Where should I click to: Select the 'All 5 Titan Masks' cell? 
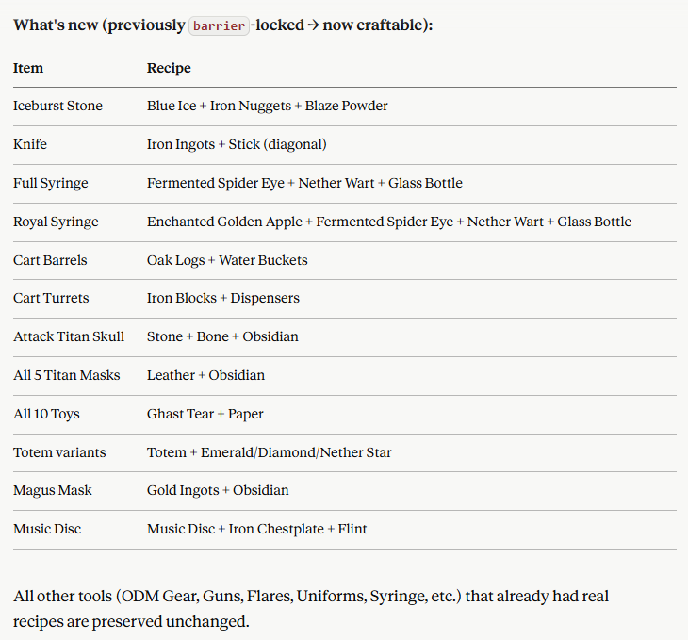pyautogui.click(x=67, y=375)
